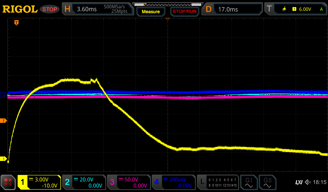The height and width of the screenshot is (192, 328).
Task: Toggle channel 2 with 20.0V scale
Action: 84,182
